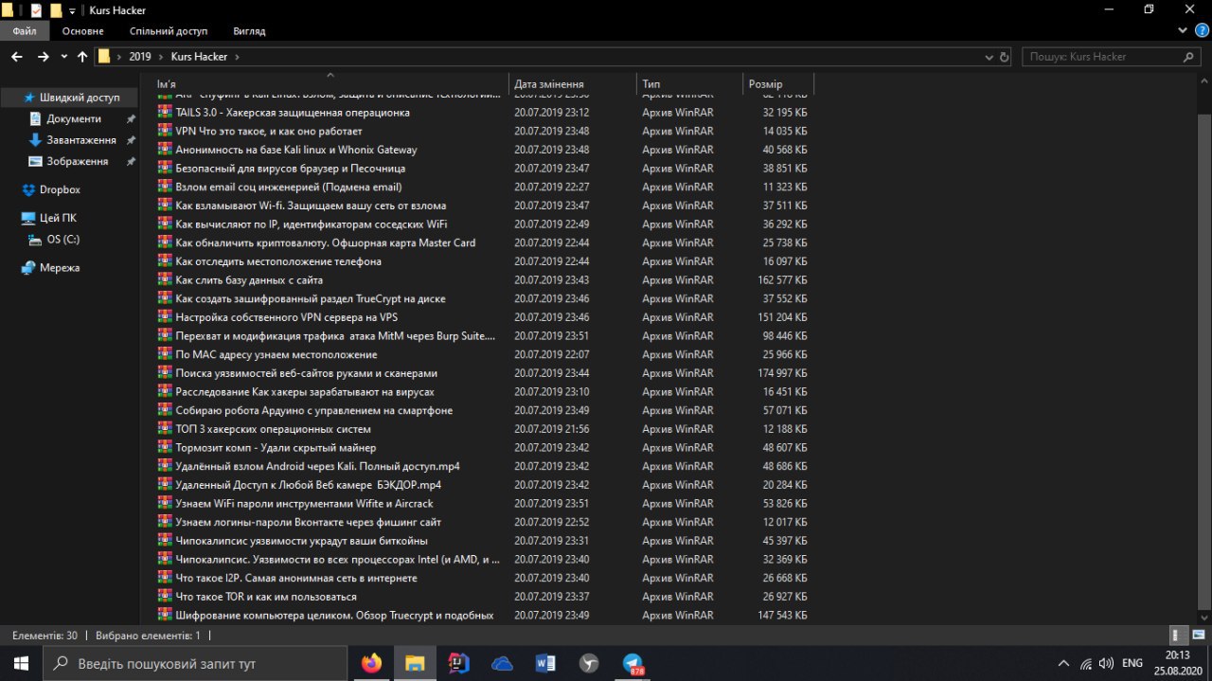The height and width of the screenshot is (681, 1212).
Task: Select Швидкий доступ in sidebar
Action: [80, 98]
